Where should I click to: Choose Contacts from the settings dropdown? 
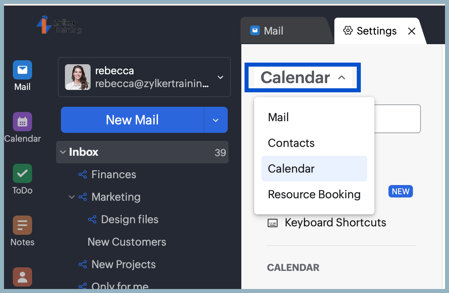(314, 143)
